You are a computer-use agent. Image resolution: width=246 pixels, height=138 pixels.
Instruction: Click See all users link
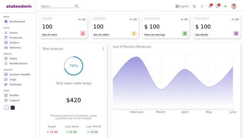pos(50,34)
